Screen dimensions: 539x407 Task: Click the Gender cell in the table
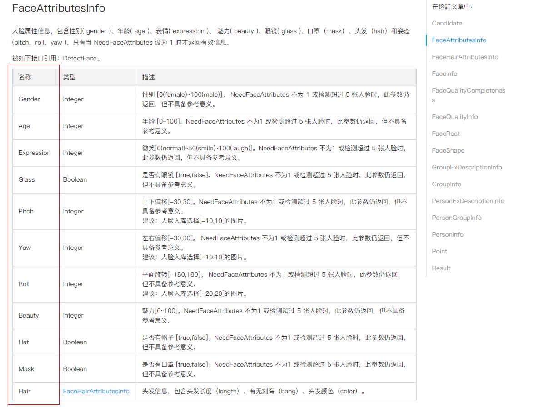[x=29, y=99]
